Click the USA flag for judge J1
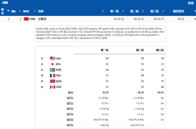Viewport: 196px width, 129px height. 52,59
